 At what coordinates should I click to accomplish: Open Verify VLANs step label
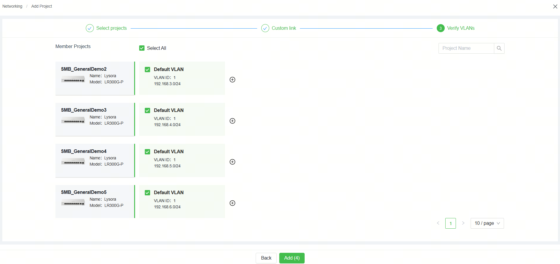[x=461, y=28]
